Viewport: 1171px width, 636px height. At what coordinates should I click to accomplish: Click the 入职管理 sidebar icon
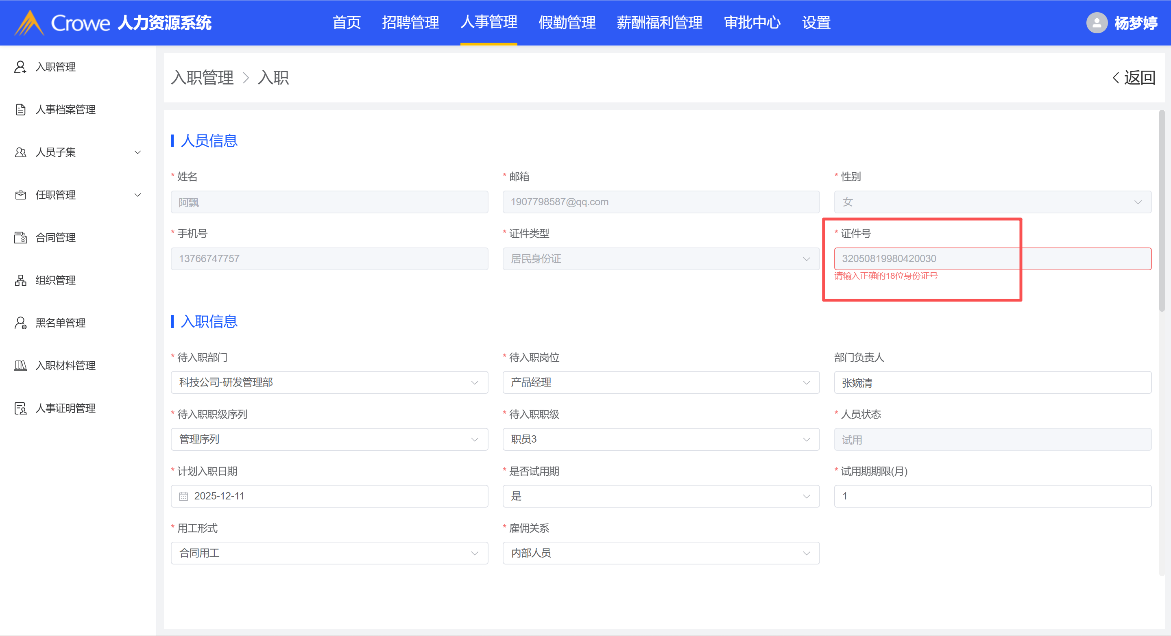[20, 67]
